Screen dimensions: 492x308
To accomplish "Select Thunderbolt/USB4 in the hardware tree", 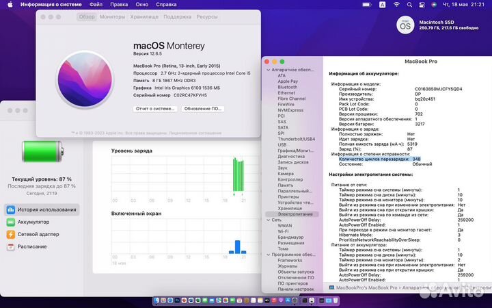I will tap(296, 139).
